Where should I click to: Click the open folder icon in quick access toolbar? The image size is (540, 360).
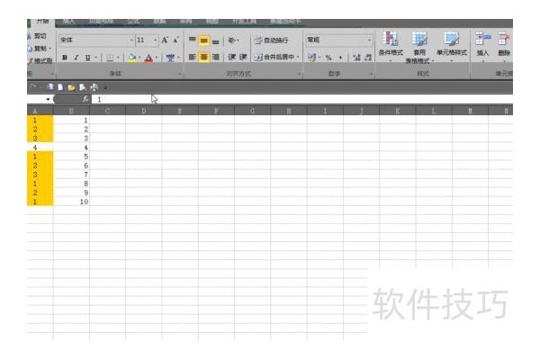click(71, 87)
